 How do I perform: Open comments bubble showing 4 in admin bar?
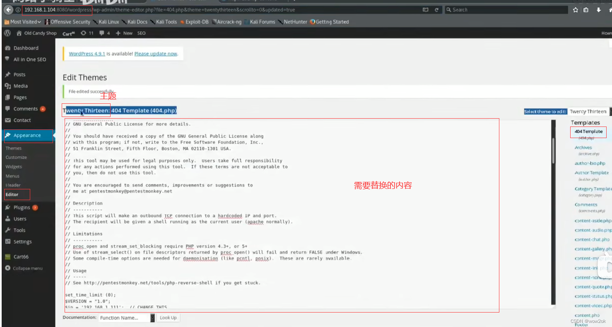click(x=104, y=33)
